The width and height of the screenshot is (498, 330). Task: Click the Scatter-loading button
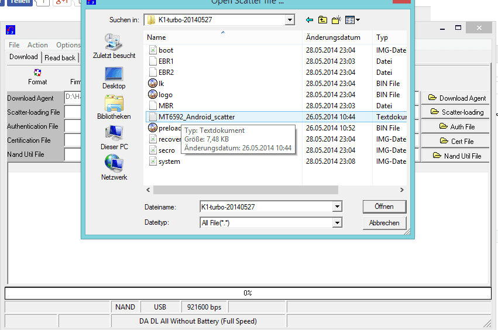pyautogui.click(x=456, y=112)
